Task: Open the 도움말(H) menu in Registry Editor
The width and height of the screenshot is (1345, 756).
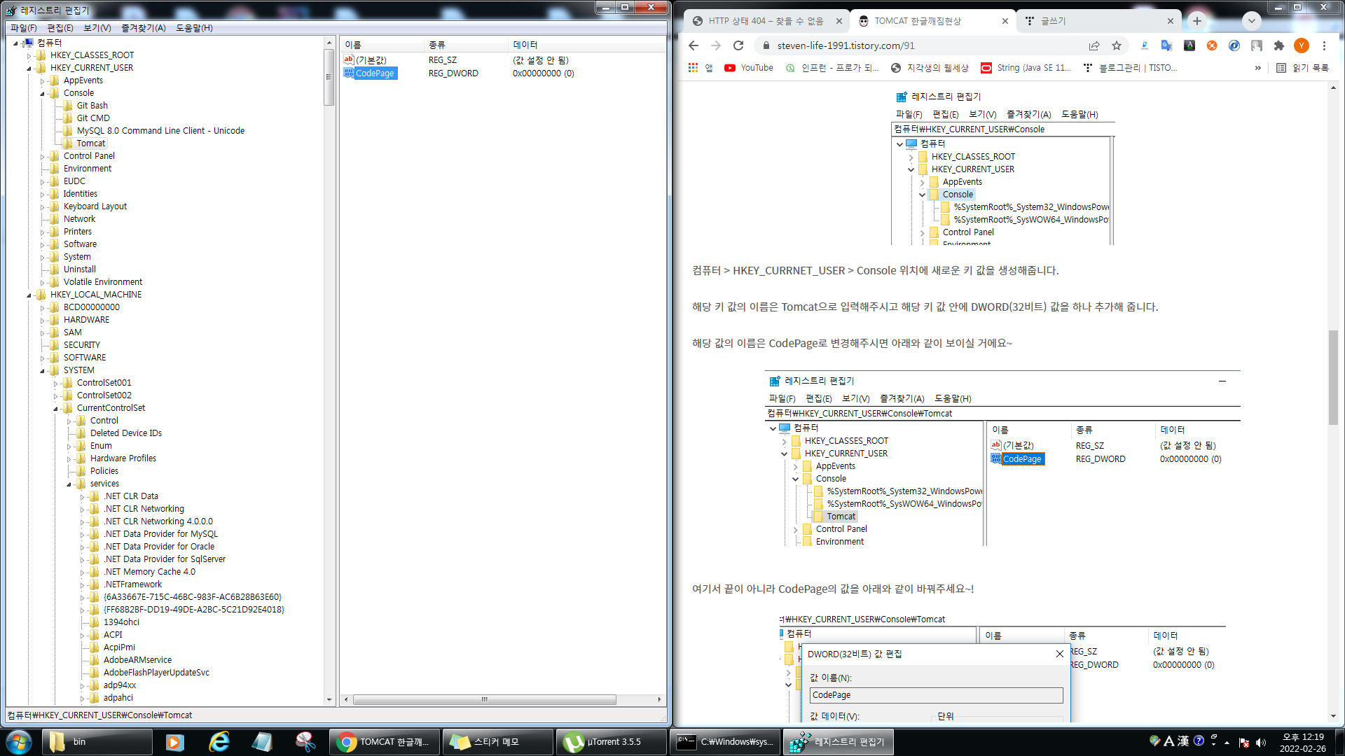Action: [194, 28]
